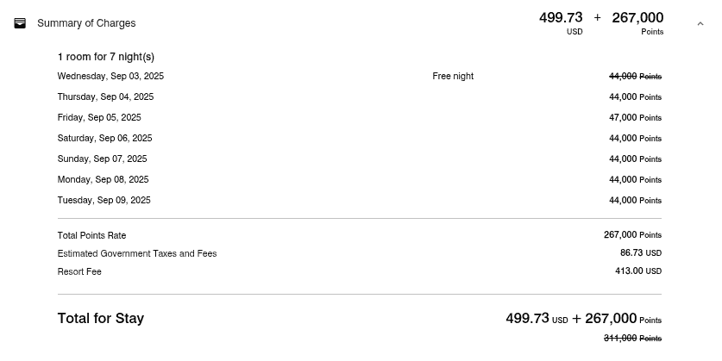Viewport: 722px width, 361px height.
Task: Click the Tuesday, Sep 09, 2025 date
Action: pyautogui.click(x=104, y=201)
